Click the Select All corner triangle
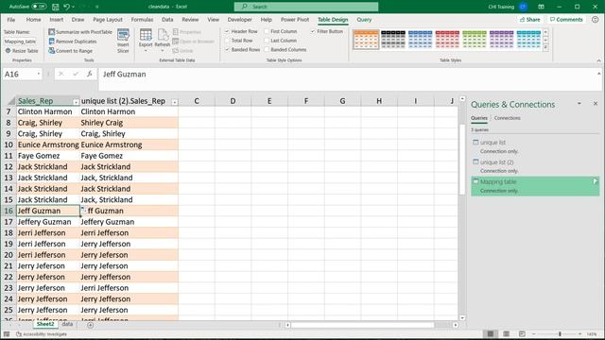 click(x=11, y=101)
